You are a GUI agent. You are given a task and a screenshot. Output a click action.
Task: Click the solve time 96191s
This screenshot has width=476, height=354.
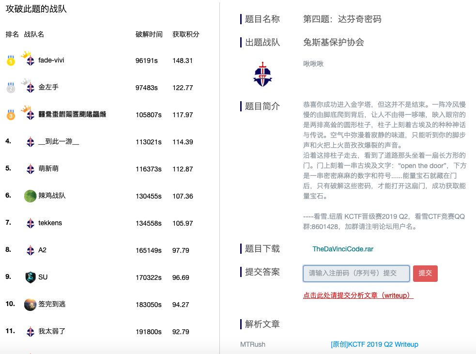[x=147, y=61]
